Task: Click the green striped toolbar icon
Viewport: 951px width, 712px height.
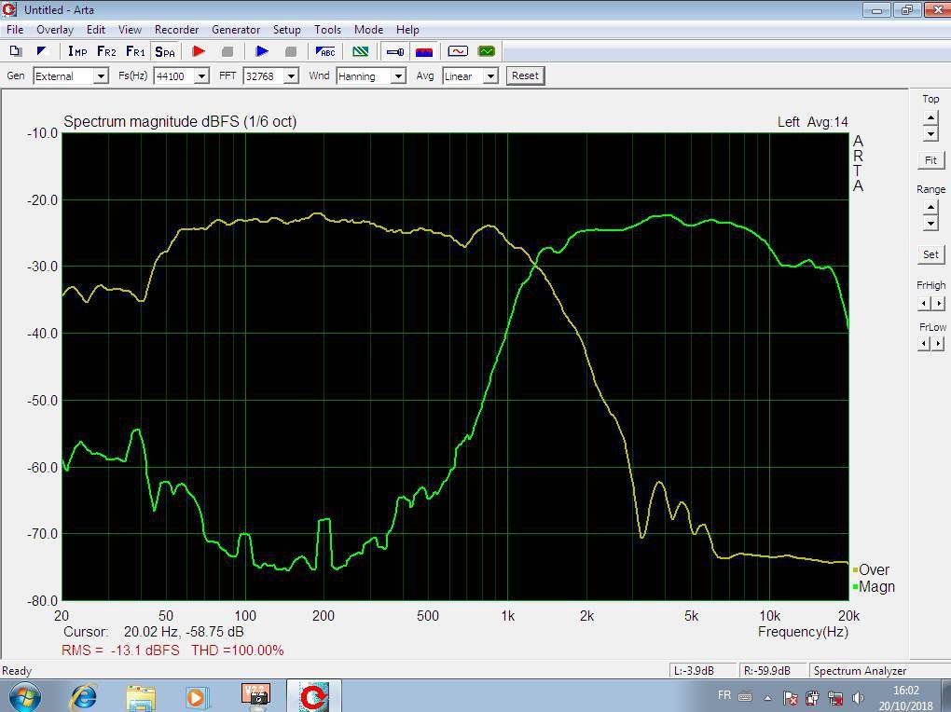Action: tap(360, 51)
